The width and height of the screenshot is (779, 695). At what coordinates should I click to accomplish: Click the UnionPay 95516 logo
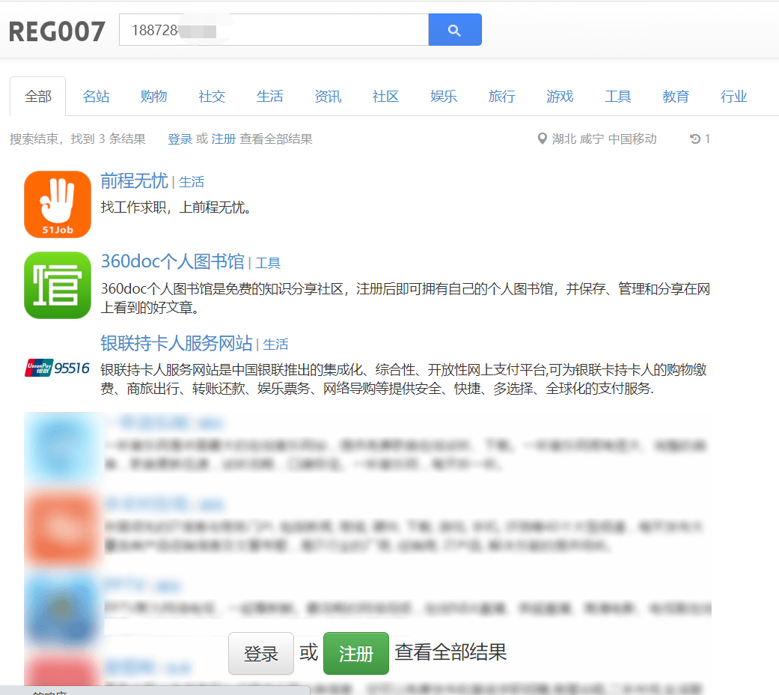57,368
